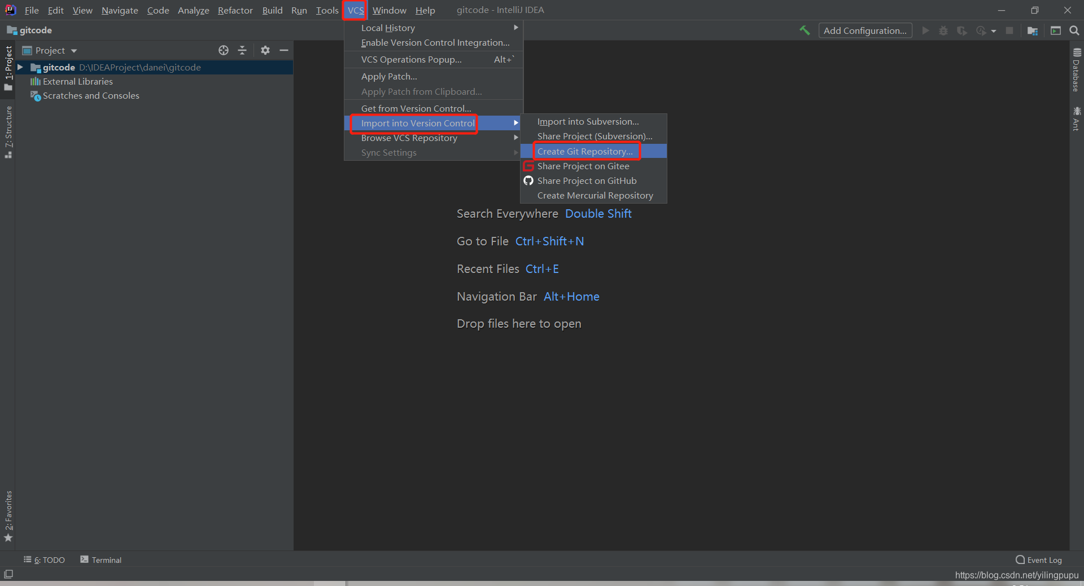Viewport: 1084px width, 586px height.
Task: Open the Edit menu
Action: click(x=56, y=10)
